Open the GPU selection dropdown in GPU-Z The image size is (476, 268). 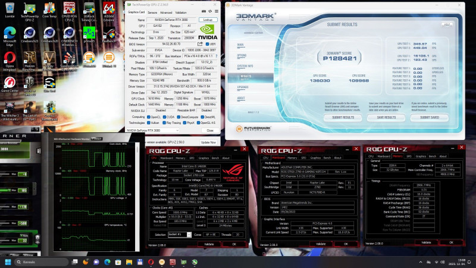(152, 130)
